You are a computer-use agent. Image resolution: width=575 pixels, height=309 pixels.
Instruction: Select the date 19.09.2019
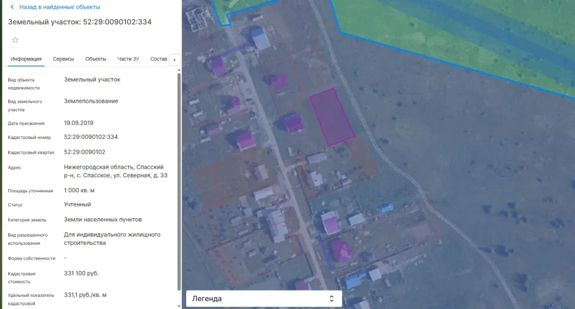pyautogui.click(x=79, y=123)
